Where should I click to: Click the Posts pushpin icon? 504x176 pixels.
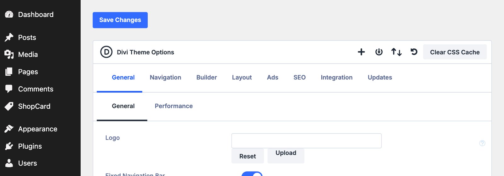[9, 37]
